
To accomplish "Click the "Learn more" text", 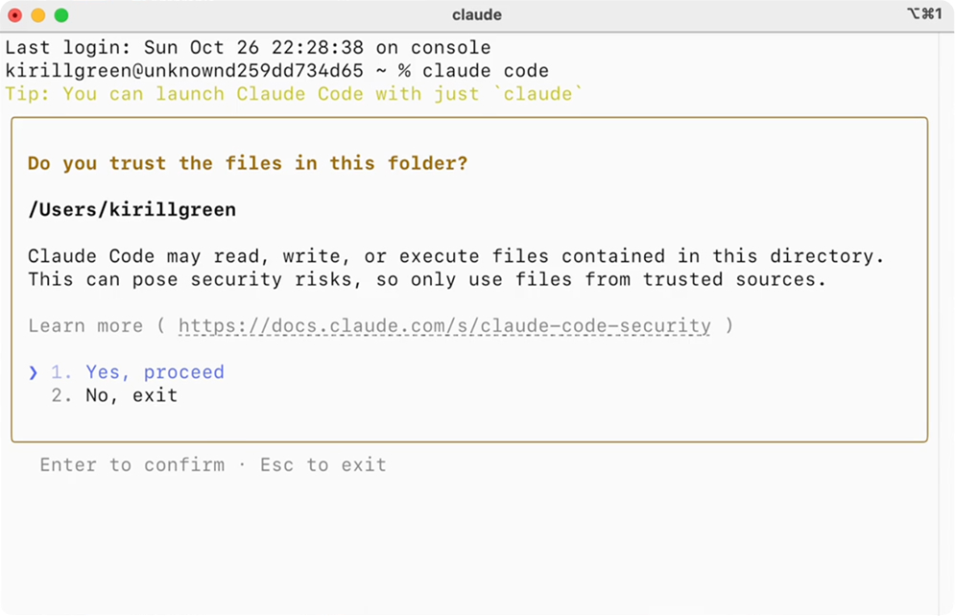I will tap(85, 326).
